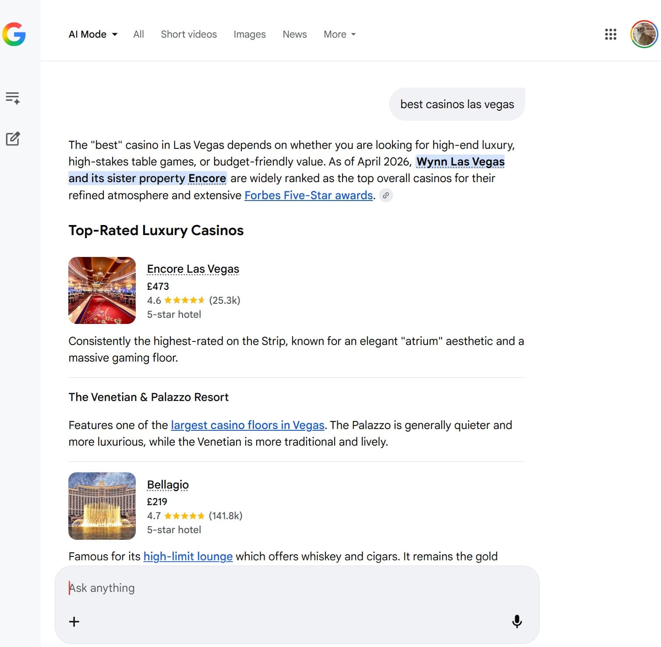The height and width of the screenshot is (647, 661).
Task: Open the Short videos tab
Action: click(188, 34)
